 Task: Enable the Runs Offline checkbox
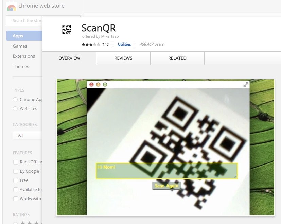pyautogui.click(x=16, y=162)
